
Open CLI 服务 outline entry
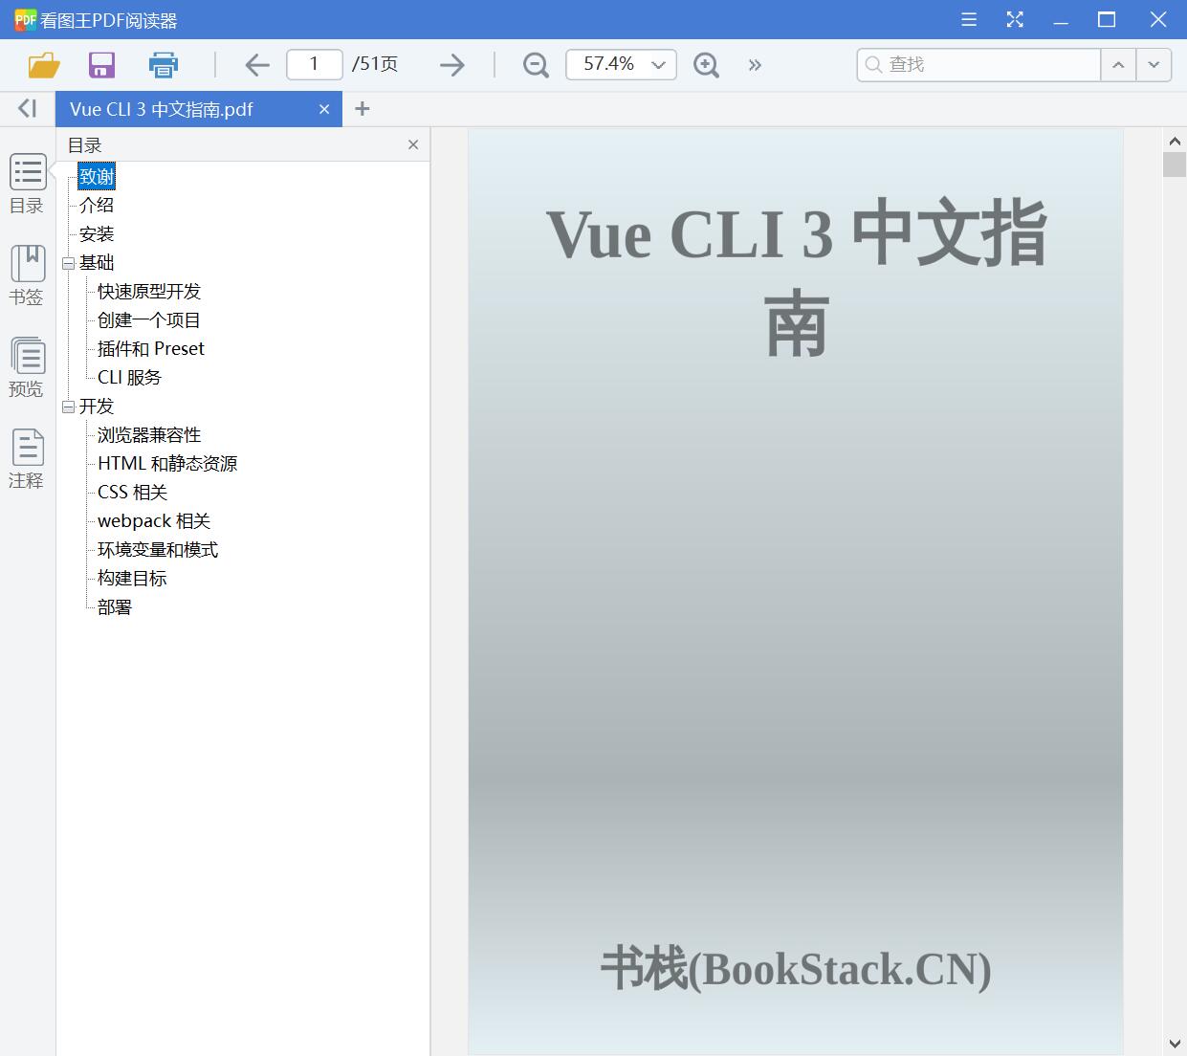(x=130, y=377)
